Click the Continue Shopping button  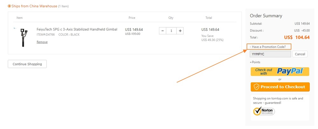[x=27, y=64]
